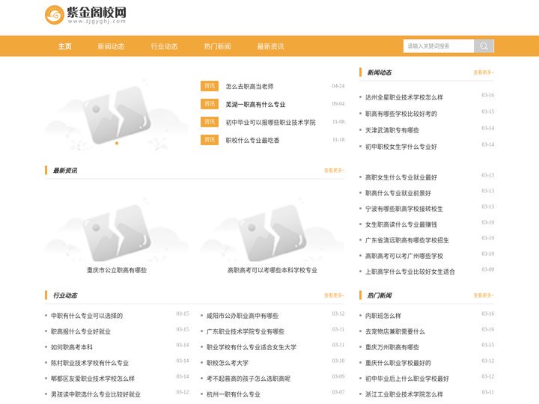Open 陈村职业技术学校有什么专业

coord(90,363)
